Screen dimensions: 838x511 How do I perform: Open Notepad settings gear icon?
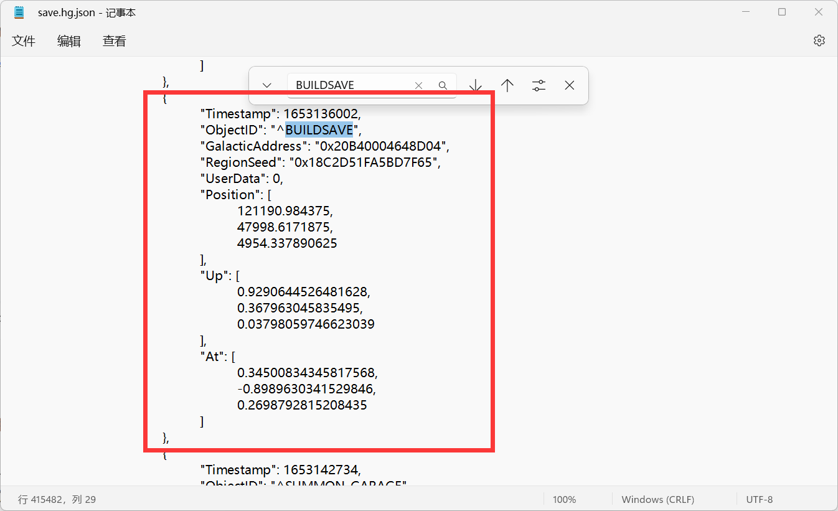pyautogui.click(x=819, y=40)
